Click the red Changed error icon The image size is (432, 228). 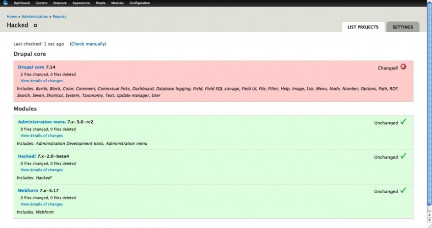click(404, 67)
